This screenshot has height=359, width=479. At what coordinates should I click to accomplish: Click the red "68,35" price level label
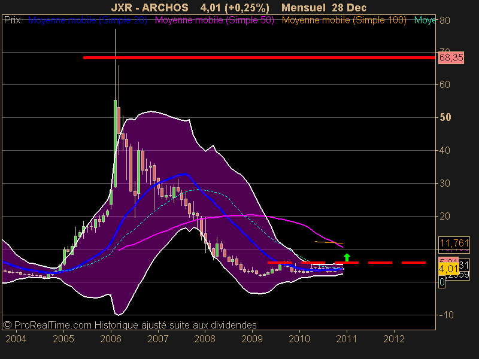[x=451, y=57]
